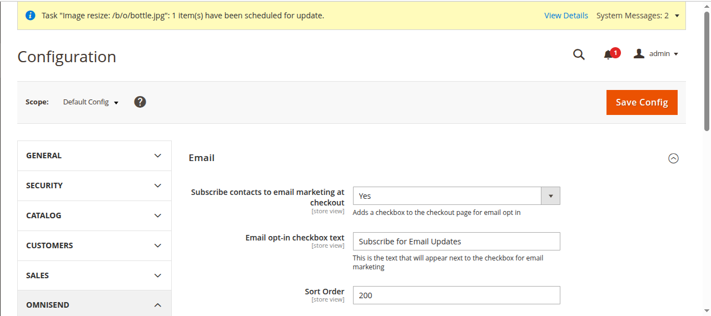Click the blue info icon in task message
The height and width of the screenshot is (316, 711).
31,16
